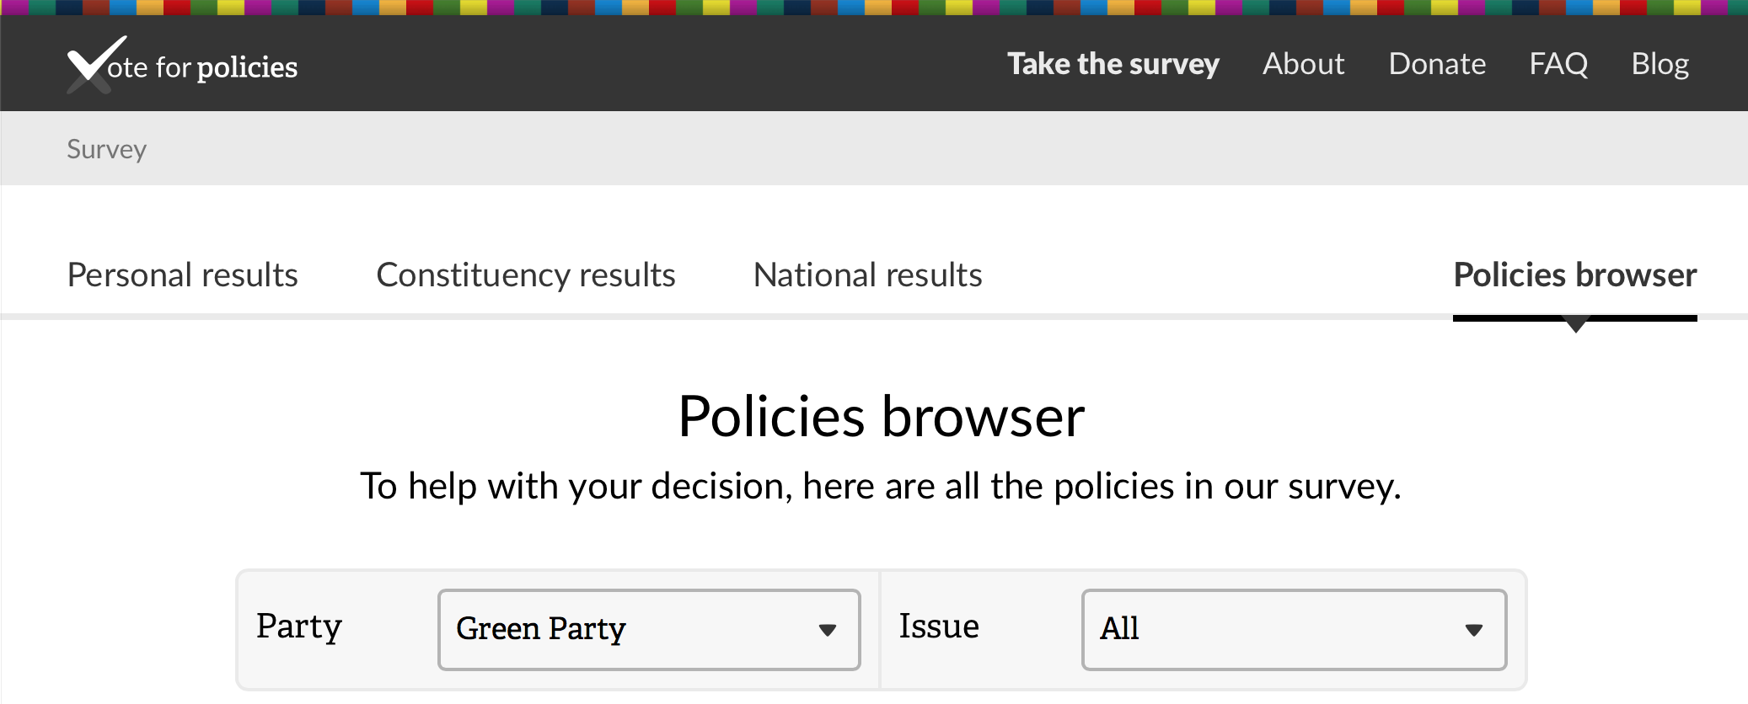
Task: Switch to Personal results tab
Action: pyautogui.click(x=182, y=275)
